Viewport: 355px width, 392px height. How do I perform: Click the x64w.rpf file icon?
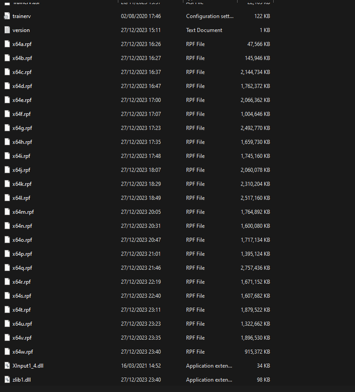(7, 352)
